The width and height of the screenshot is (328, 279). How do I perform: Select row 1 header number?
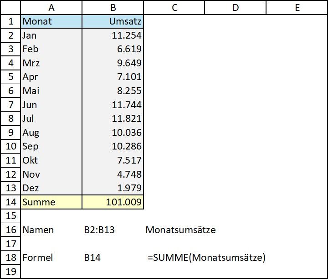10,21
